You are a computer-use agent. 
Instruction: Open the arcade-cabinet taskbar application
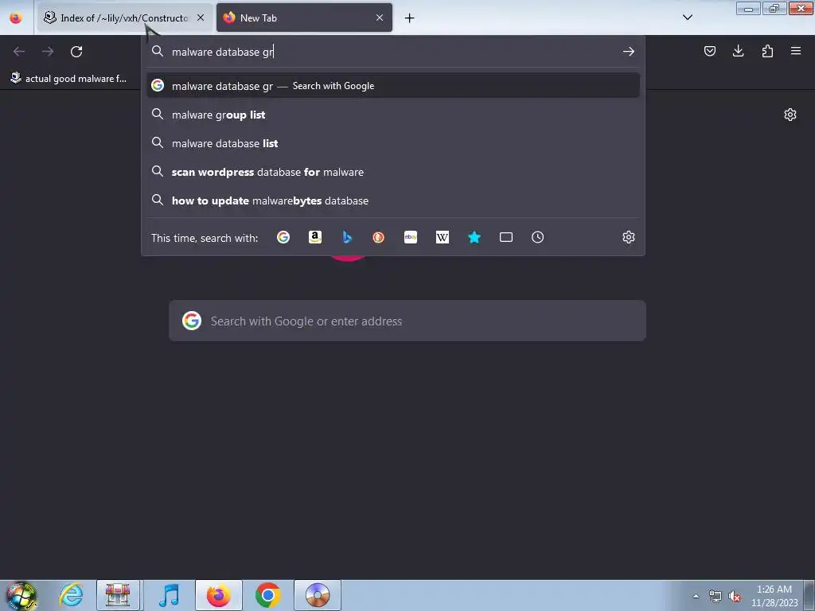pos(118,595)
